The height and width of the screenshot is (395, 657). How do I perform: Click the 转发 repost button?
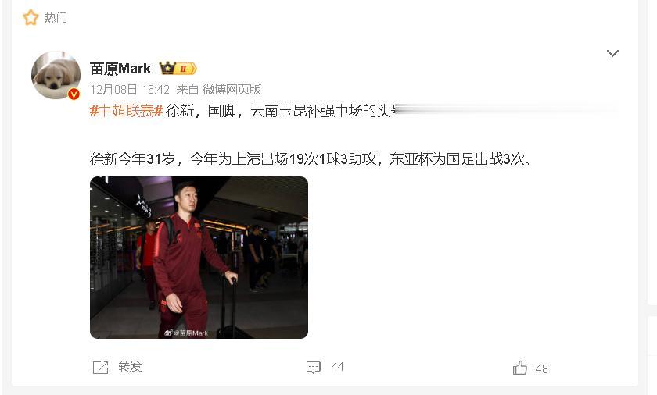130,367
